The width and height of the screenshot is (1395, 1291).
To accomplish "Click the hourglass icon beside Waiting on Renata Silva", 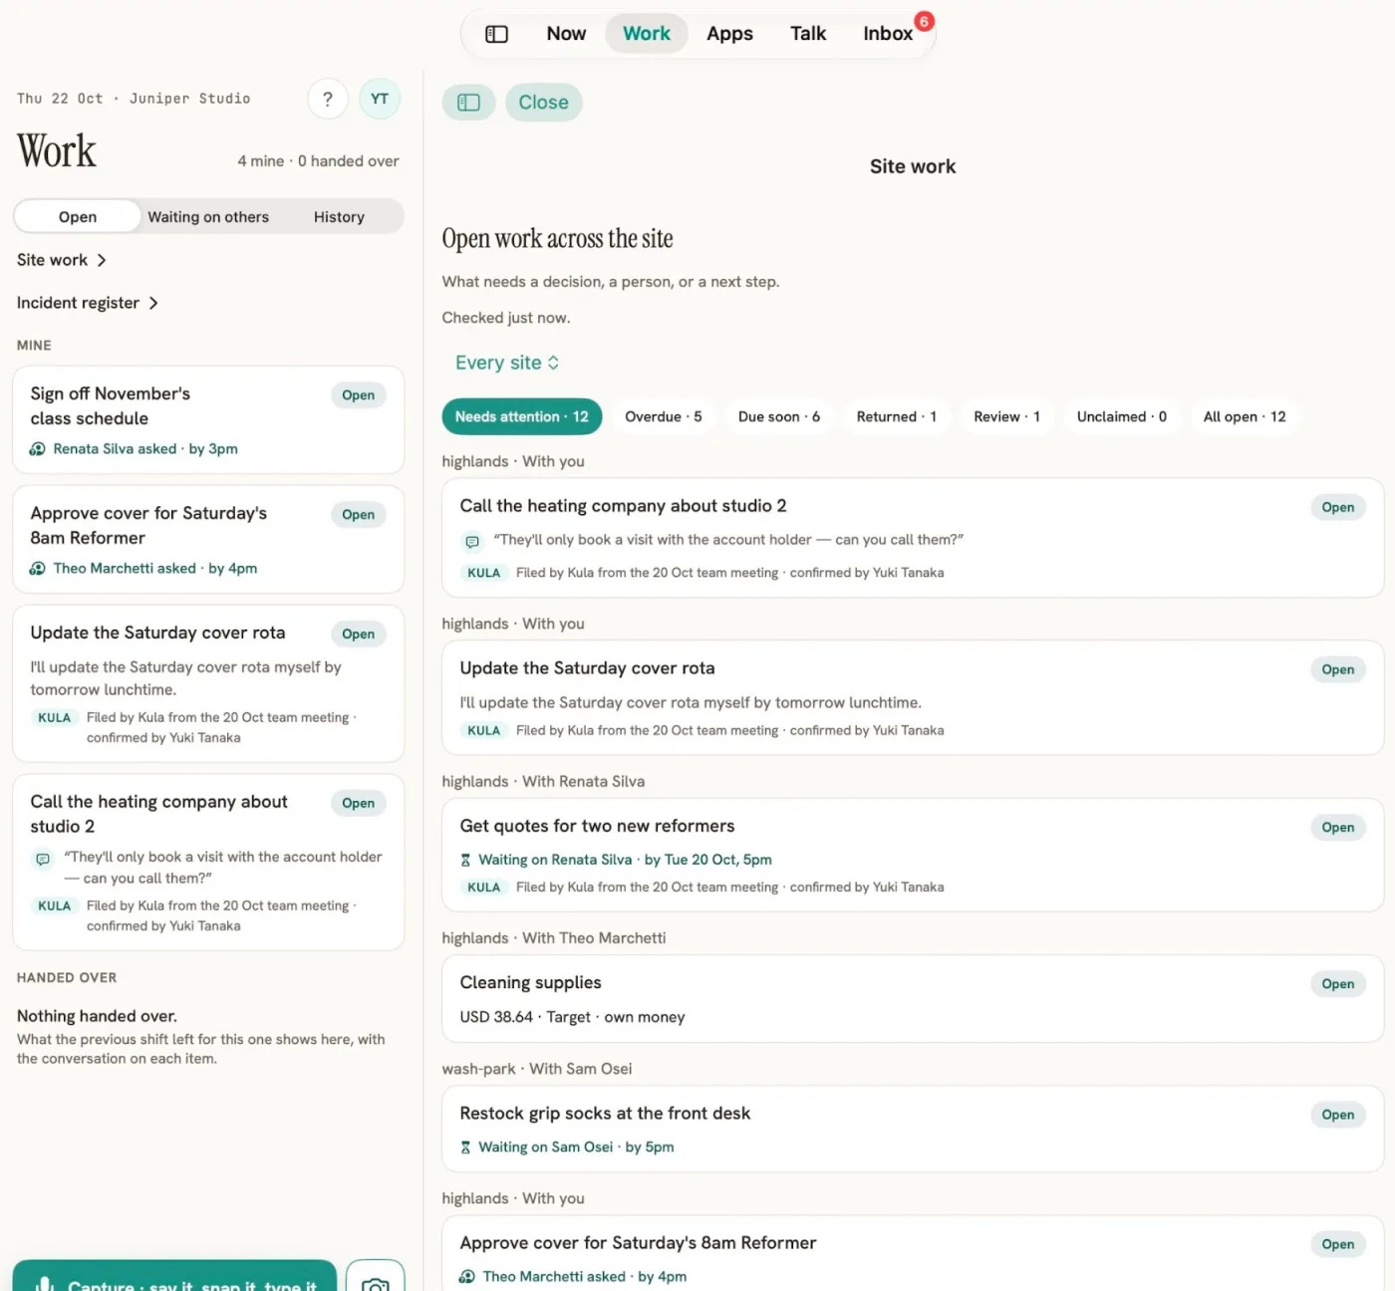I will point(465,860).
